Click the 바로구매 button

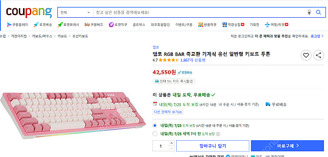[287, 146]
